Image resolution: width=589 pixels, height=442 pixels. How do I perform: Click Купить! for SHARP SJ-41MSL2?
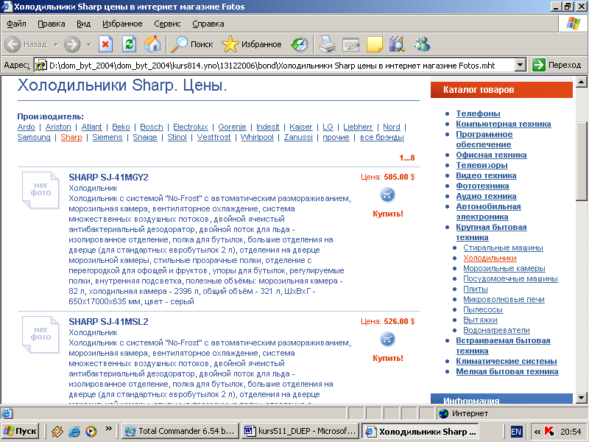coord(388,358)
